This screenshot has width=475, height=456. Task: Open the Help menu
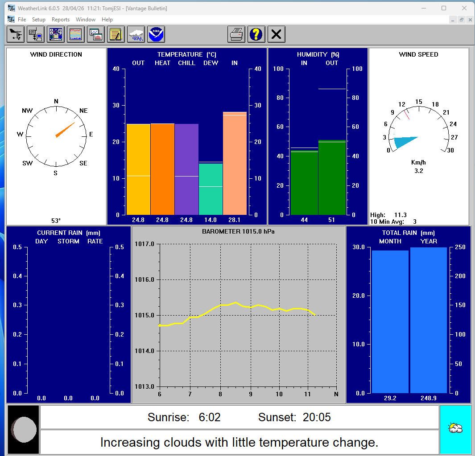click(x=107, y=20)
